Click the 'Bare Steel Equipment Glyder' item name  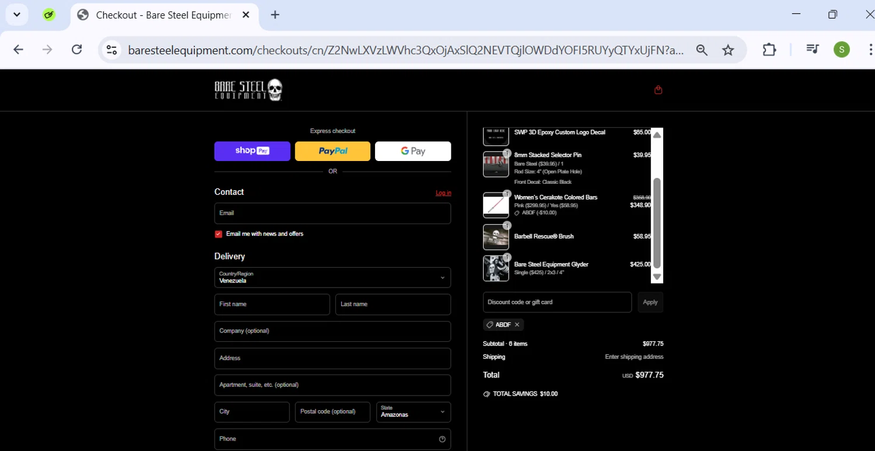[551, 264]
